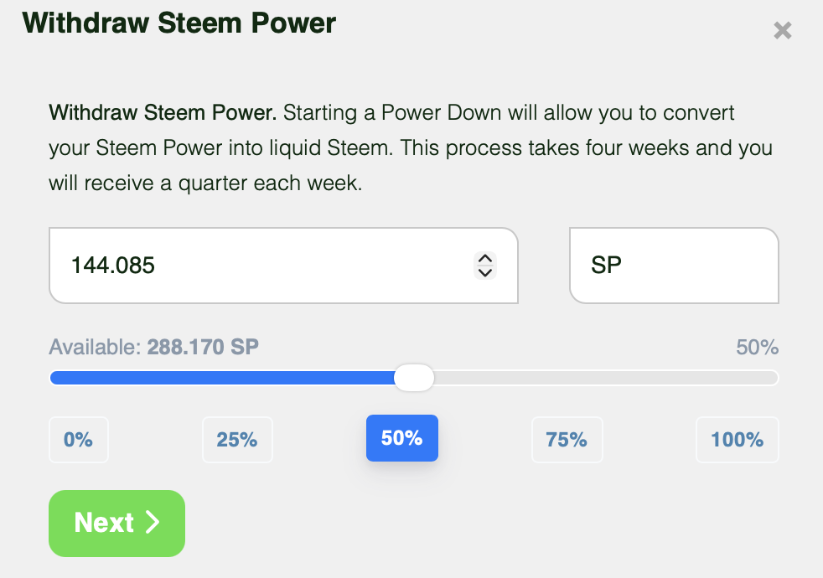Click the up arrow on amount stepper
The image size is (823, 578).
tap(484, 259)
